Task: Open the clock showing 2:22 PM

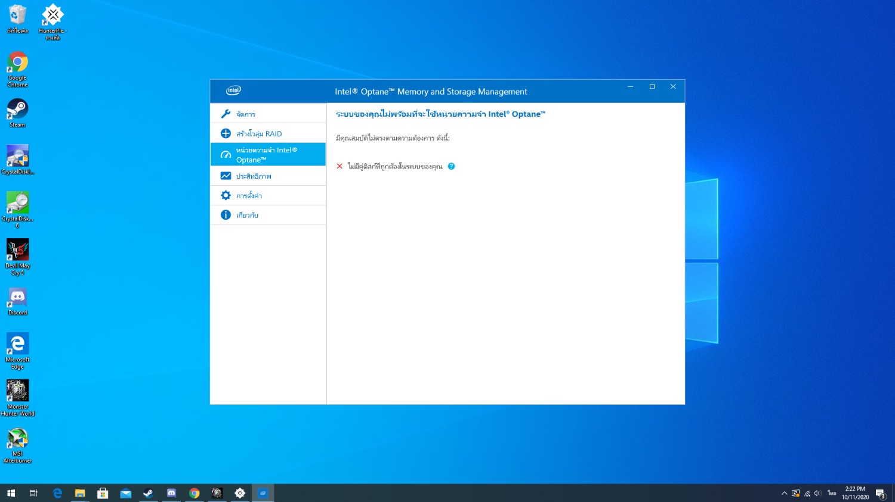Action: tap(855, 493)
